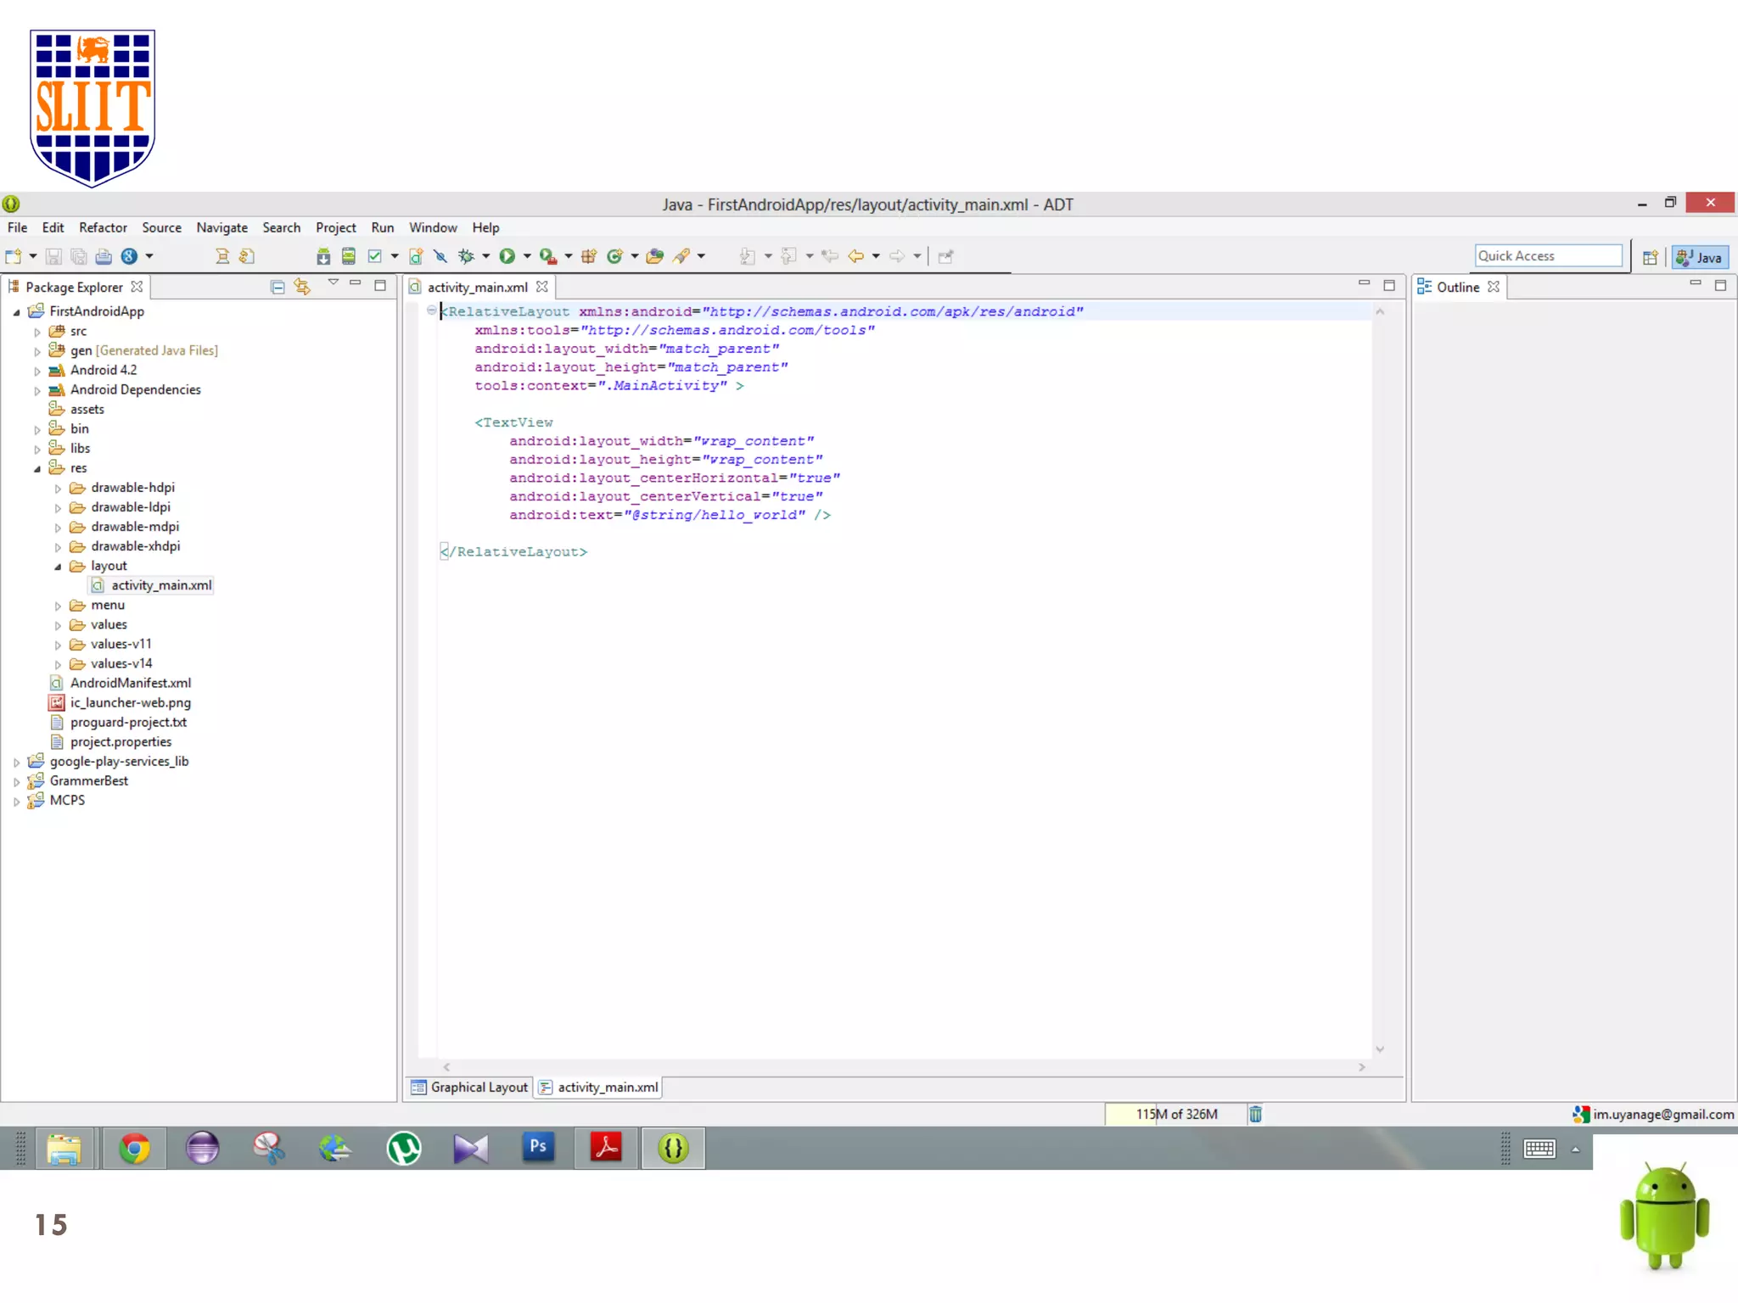Click the green Run button
Image resolution: width=1738 pixels, height=1303 pixels.
(x=507, y=256)
